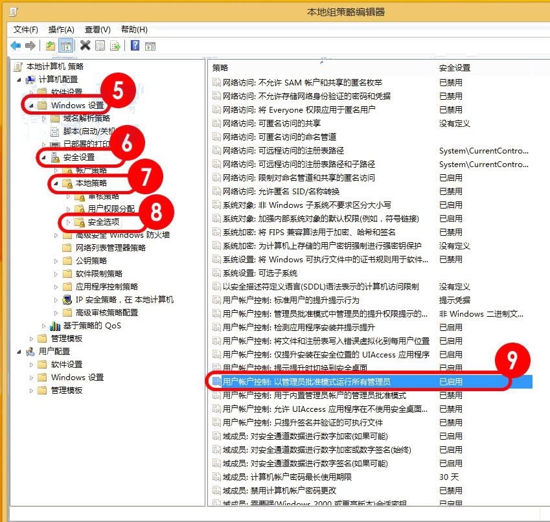The height and width of the screenshot is (522, 550).
Task: Select policy 网络访问: 将 Everyone 权限应用于匿名用户
Action: pos(299,110)
